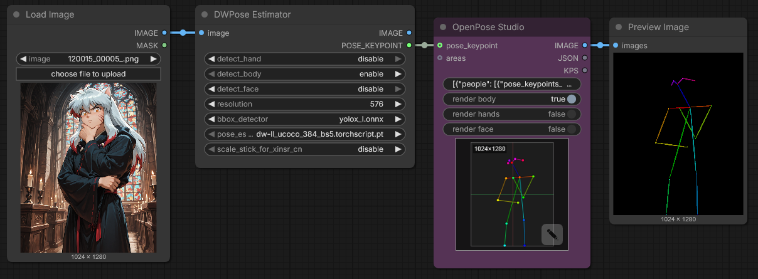Select next image file with right arrow
The height and width of the screenshot is (279, 758).
[153, 59]
